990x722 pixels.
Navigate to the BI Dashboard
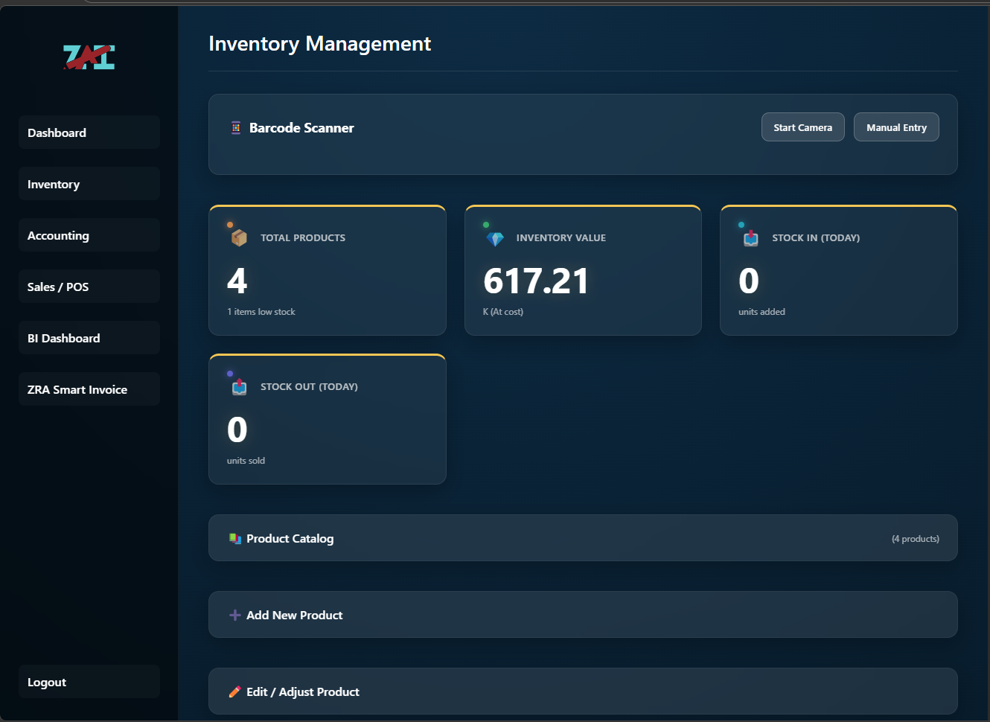pos(89,337)
